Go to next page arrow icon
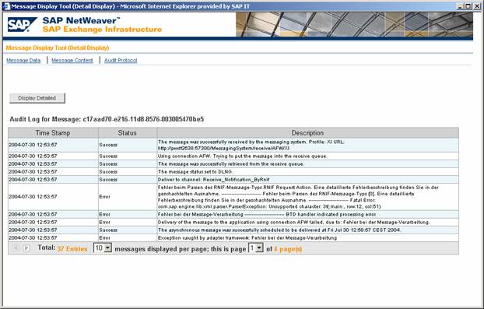 point(26,248)
